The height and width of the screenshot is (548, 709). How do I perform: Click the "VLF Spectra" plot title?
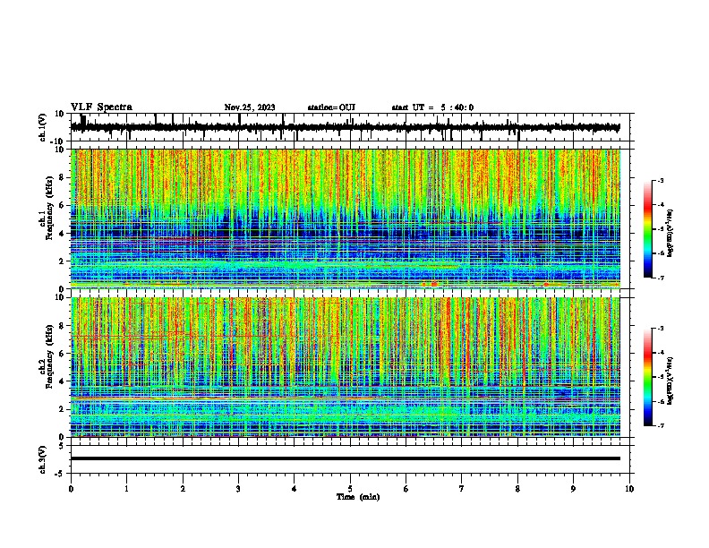(x=101, y=107)
